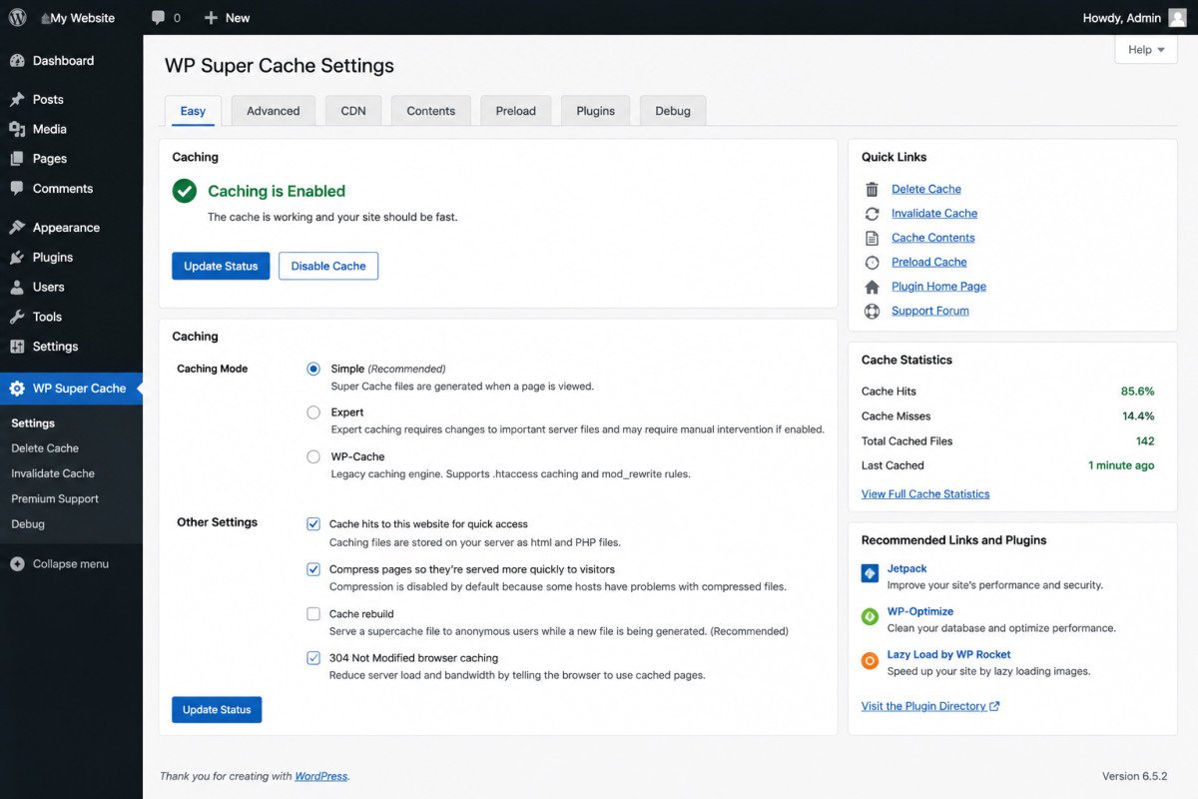Click the Disable Cache button
The height and width of the screenshot is (799, 1198).
(x=328, y=266)
